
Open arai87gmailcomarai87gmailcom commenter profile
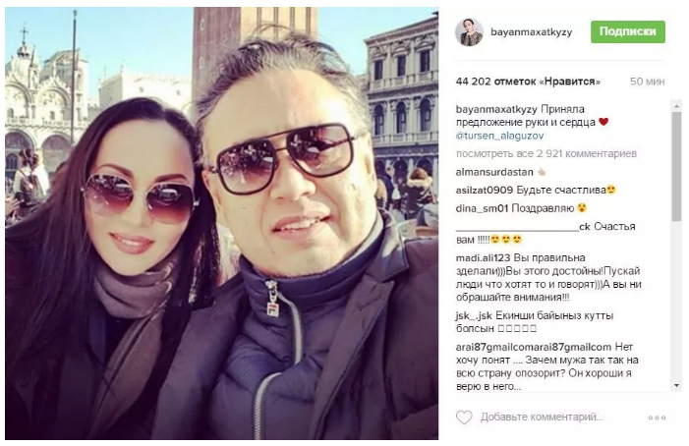click(534, 347)
